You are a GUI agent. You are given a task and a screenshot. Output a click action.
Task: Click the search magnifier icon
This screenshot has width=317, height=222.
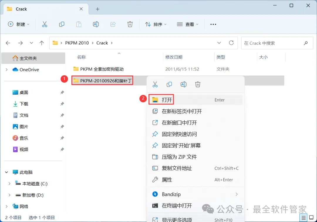(x=306, y=43)
